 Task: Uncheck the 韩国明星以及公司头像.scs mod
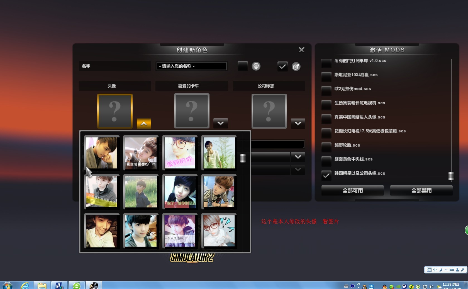pyautogui.click(x=326, y=175)
